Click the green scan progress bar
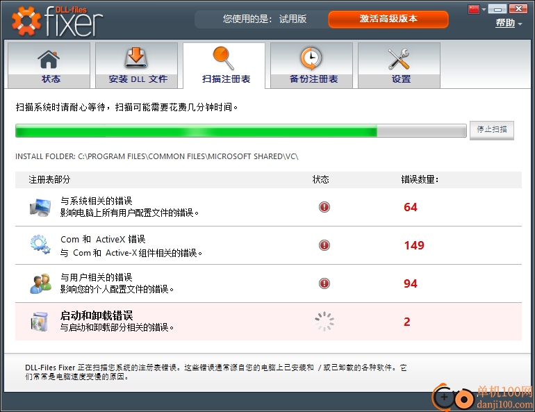This screenshot has width=535, height=412. [241, 131]
